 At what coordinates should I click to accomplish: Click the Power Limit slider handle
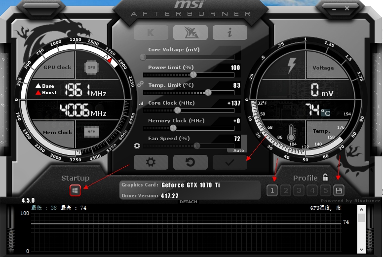point(193,74)
